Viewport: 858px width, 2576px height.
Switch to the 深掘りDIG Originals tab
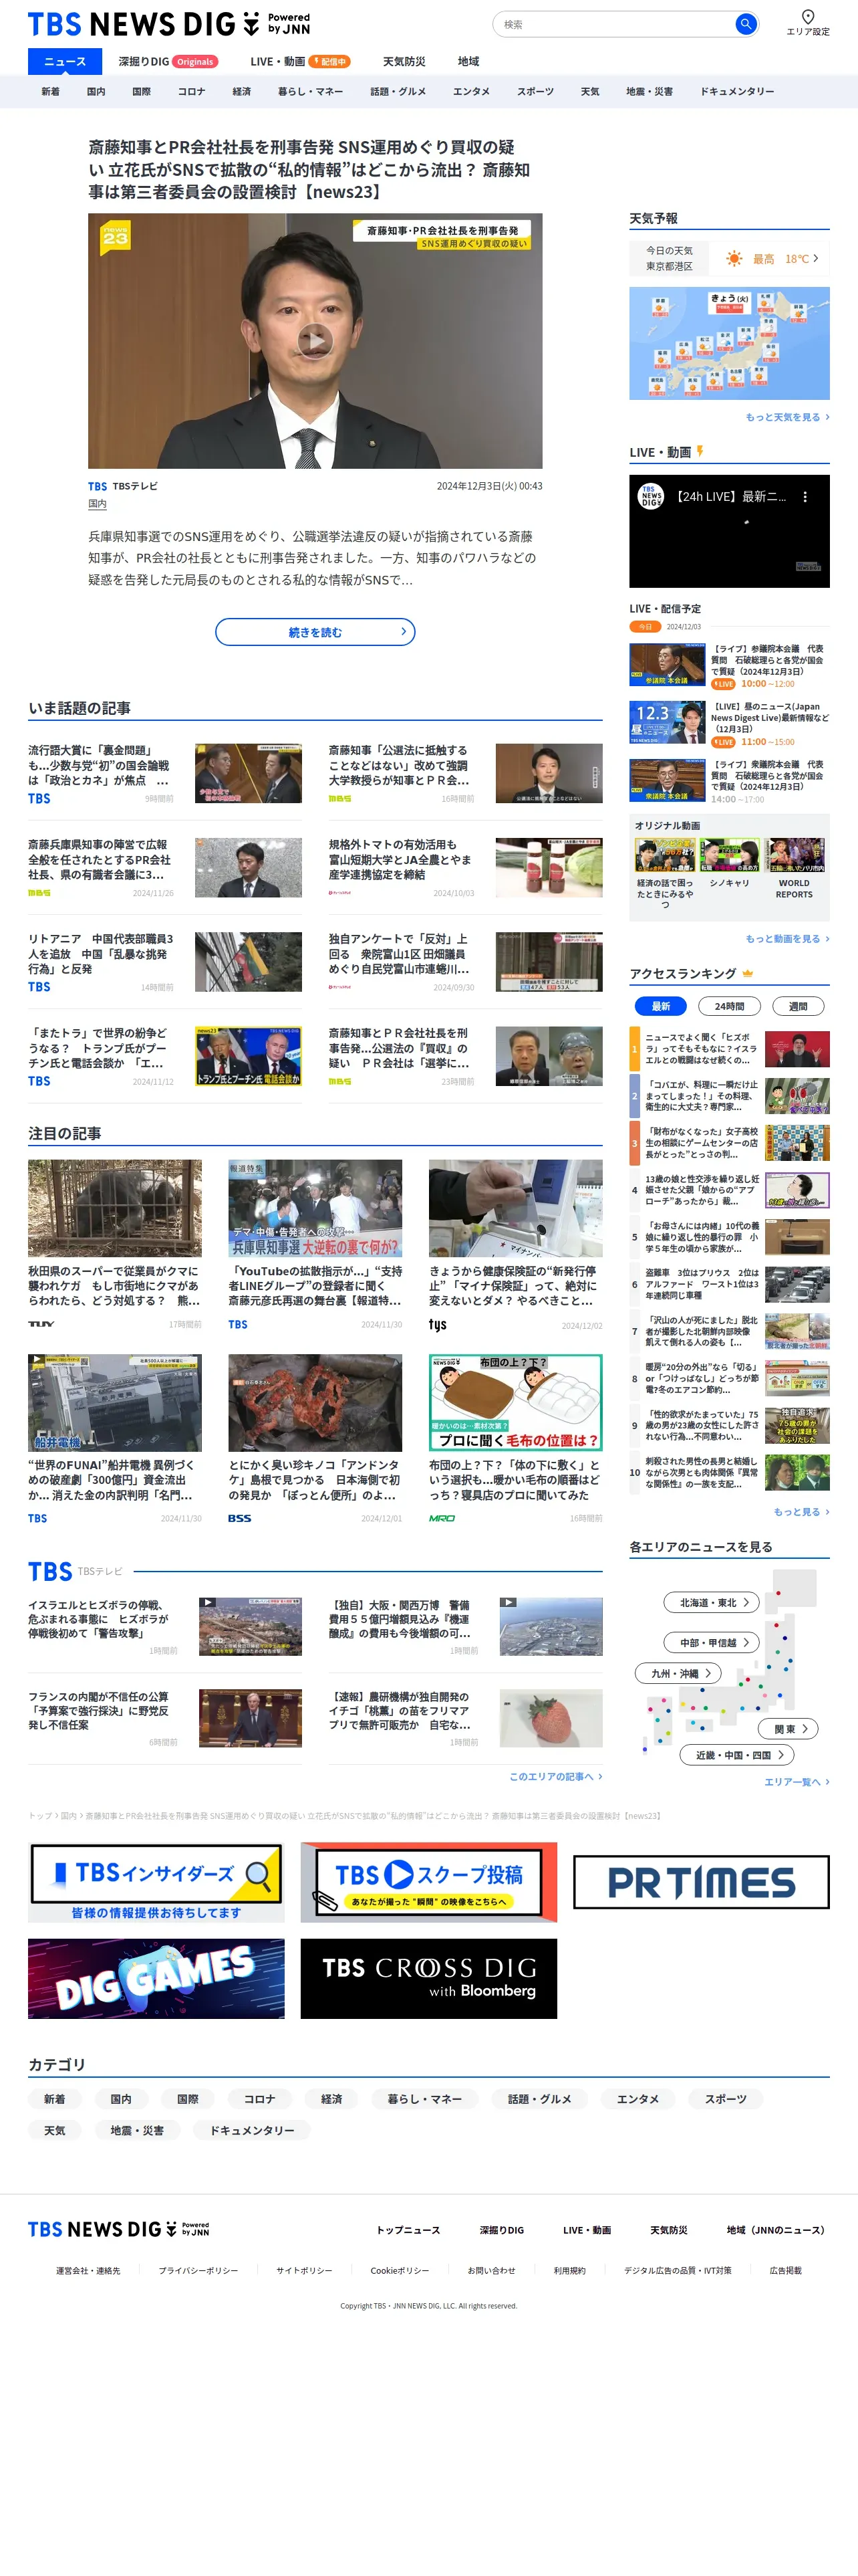pos(168,62)
